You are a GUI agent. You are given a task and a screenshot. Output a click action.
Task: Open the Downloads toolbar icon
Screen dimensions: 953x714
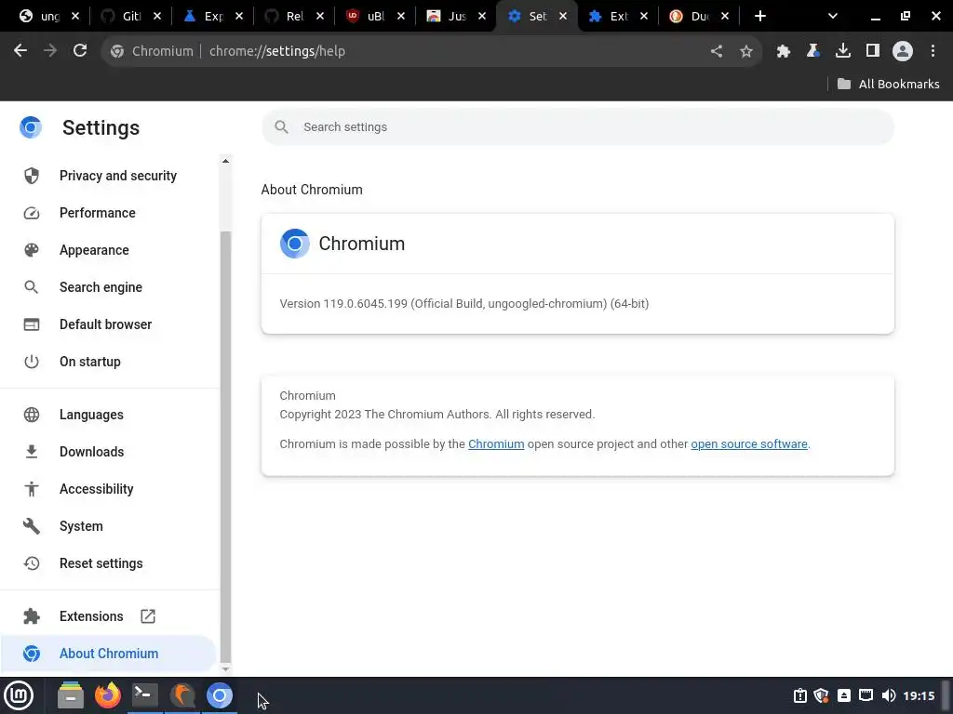point(843,51)
